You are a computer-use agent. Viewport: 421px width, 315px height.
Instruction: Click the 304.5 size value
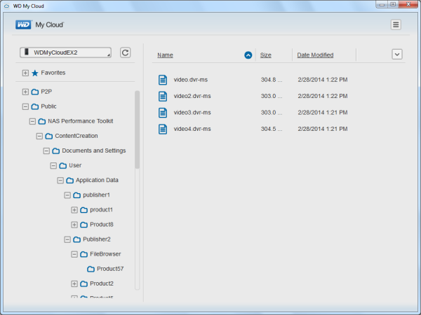(272, 129)
